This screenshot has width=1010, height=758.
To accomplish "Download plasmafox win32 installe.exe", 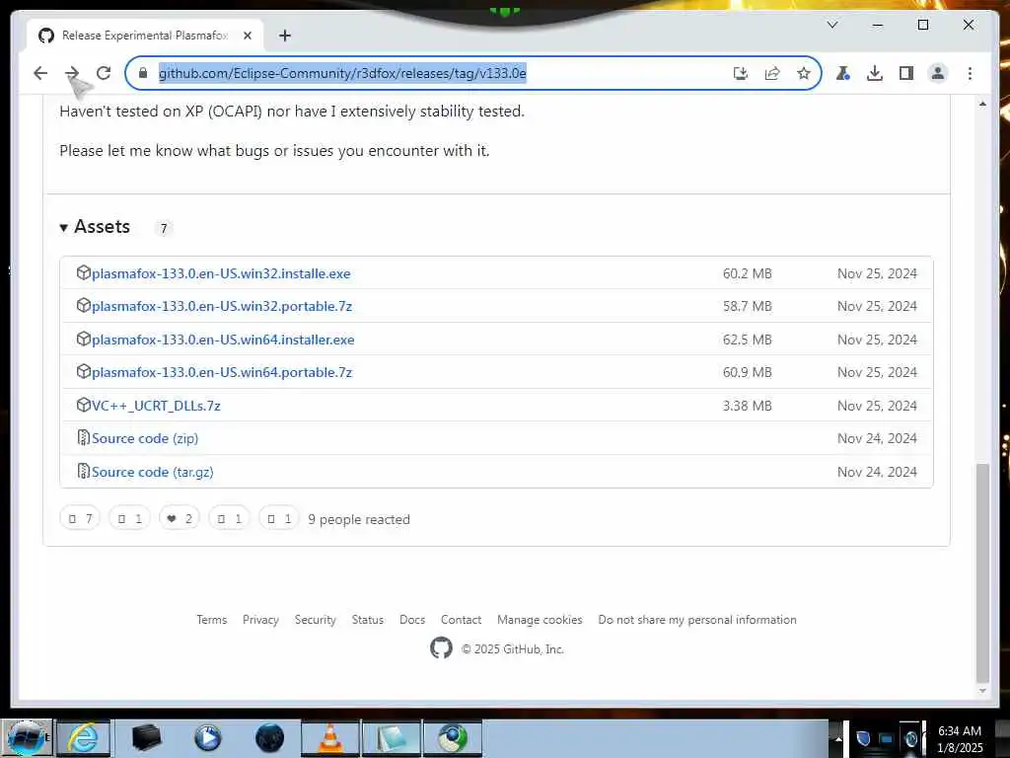I will point(221,273).
